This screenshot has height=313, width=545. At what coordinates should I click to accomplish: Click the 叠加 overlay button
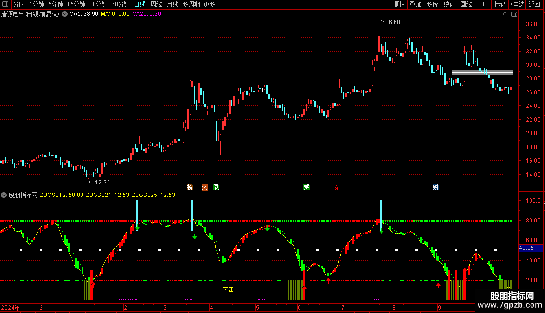[x=415, y=4]
